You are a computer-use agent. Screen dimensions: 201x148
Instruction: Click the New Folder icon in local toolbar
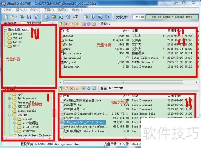(66, 88)
